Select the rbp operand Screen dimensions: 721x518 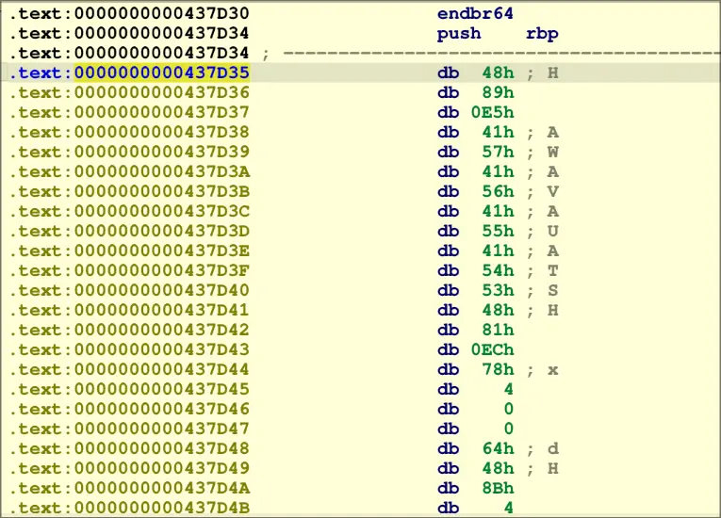tap(542, 33)
